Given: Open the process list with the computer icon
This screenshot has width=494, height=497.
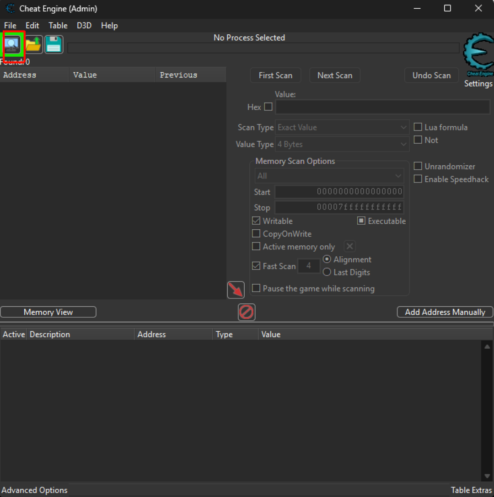Looking at the screenshot, I should point(12,45).
